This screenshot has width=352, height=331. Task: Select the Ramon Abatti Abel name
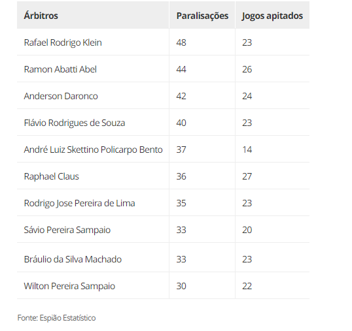click(x=60, y=69)
